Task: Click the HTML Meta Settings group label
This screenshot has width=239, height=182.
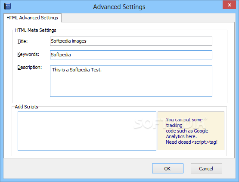Action: (x=36, y=30)
